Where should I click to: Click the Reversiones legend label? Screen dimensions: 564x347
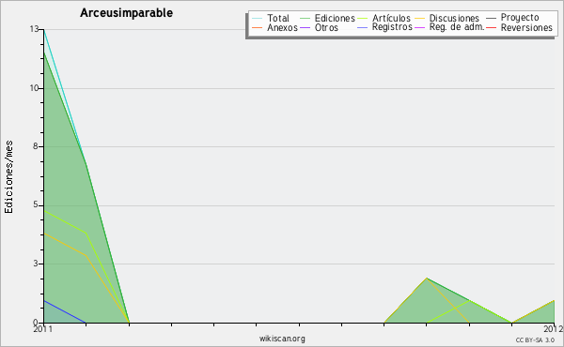tap(526, 27)
